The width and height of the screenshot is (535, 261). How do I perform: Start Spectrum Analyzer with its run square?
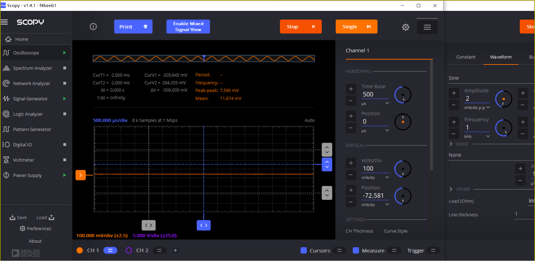click(x=65, y=68)
